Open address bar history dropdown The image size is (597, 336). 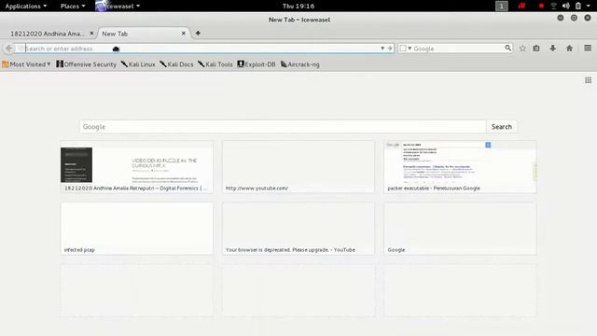382,48
